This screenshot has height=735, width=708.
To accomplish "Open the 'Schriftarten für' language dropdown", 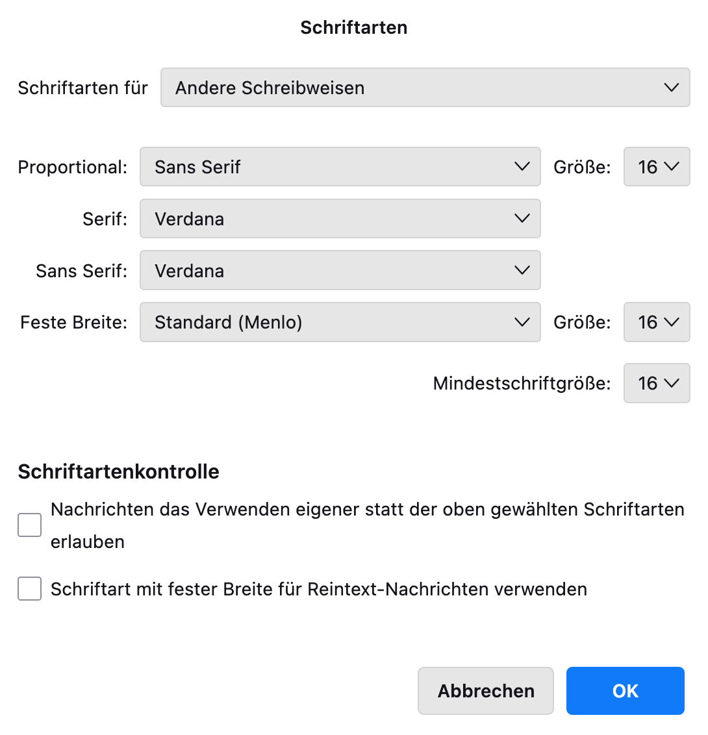I will (x=425, y=88).
